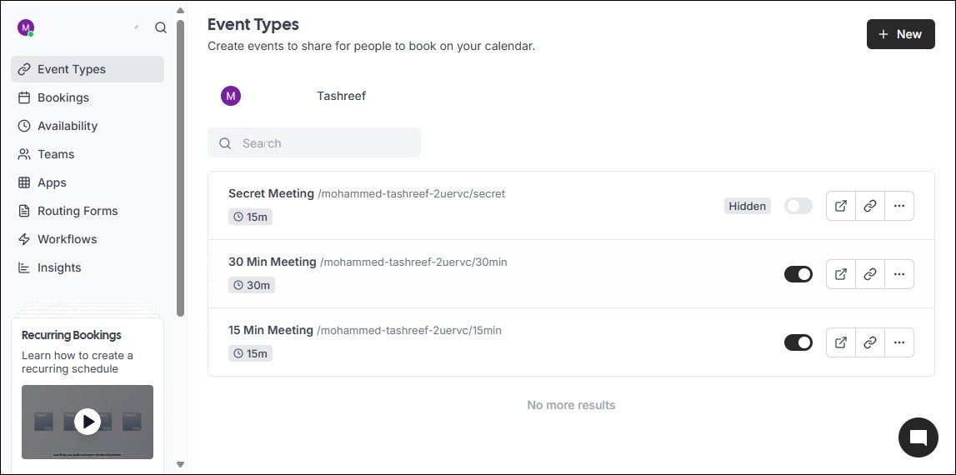Open three-dot menu for 30 Min Meeting
Viewport: 956px width, 475px height.
[x=899, y=274]
